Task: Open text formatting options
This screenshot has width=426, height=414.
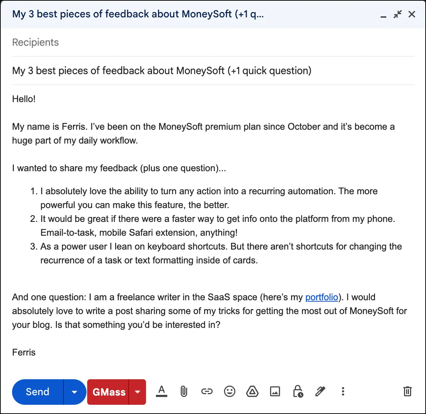Action: point(162,392)
